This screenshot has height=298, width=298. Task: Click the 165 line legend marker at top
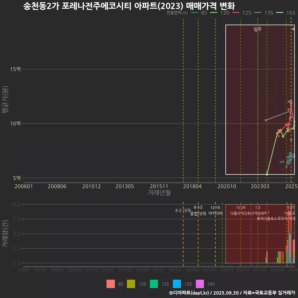click(x=280, y=13)
